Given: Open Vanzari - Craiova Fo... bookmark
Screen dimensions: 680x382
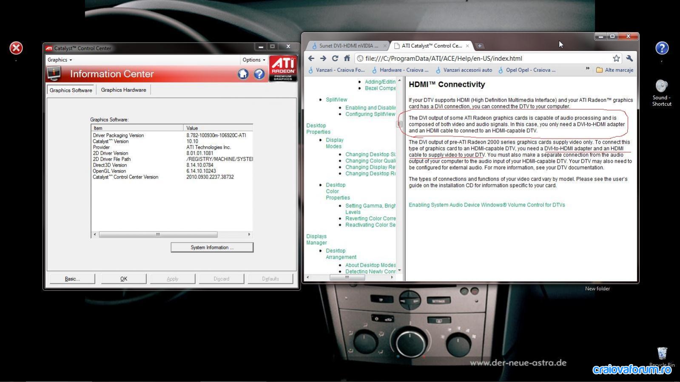Looking at the screenshot, I should tap(336, 70).
